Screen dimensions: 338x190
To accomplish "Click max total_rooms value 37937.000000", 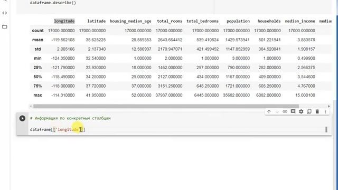I will [x=169, y=95].
